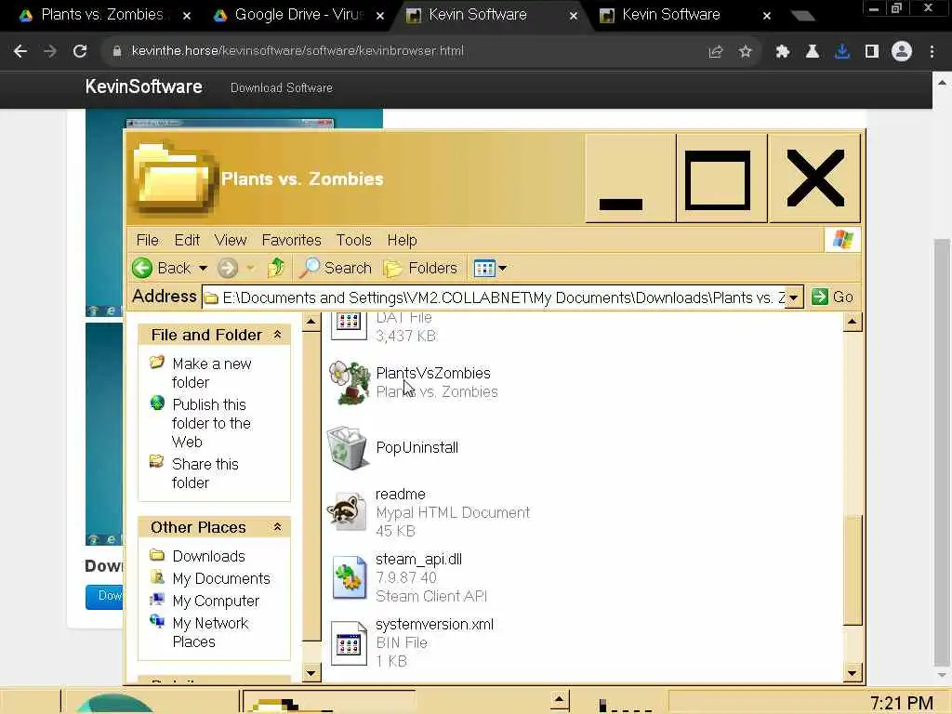This screenshot has height=714, width=952.
Task: Click Publish this folder to the Web
Action: 211,423
